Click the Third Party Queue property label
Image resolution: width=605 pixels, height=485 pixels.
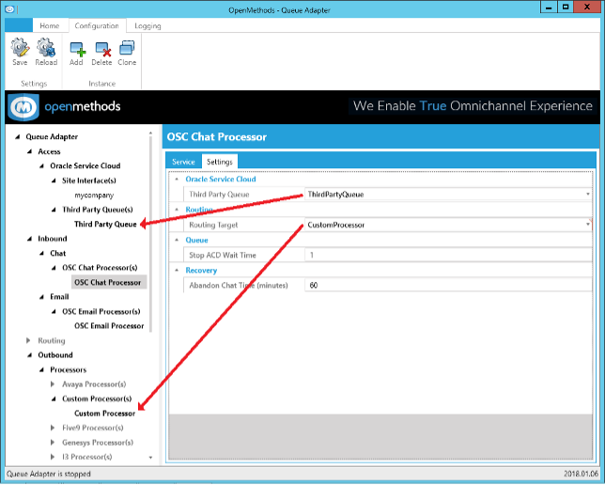[x=219, y=195]
